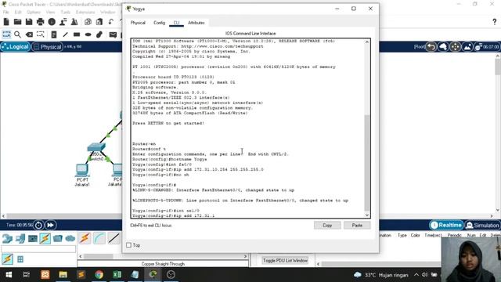The width and height of the screenshot is (501, 282).
Task: Choose Miscellaneous folder category icon
Action: tap(58, 238)
